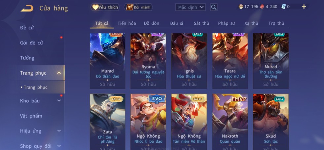
Task: Tap the red ruby currency icon
Action: pos(262,7)
